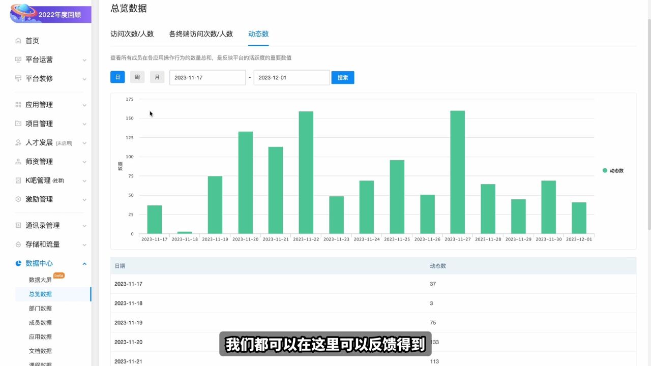Viewport: 651px width, 366px height.
Task: Expand the 应用管理 menu chevron
Action: (84, 105)
